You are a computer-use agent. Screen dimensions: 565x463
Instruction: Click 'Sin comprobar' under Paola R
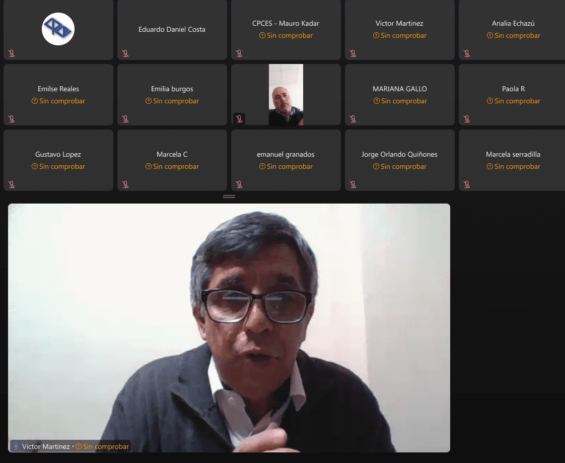tap(518, 101)
